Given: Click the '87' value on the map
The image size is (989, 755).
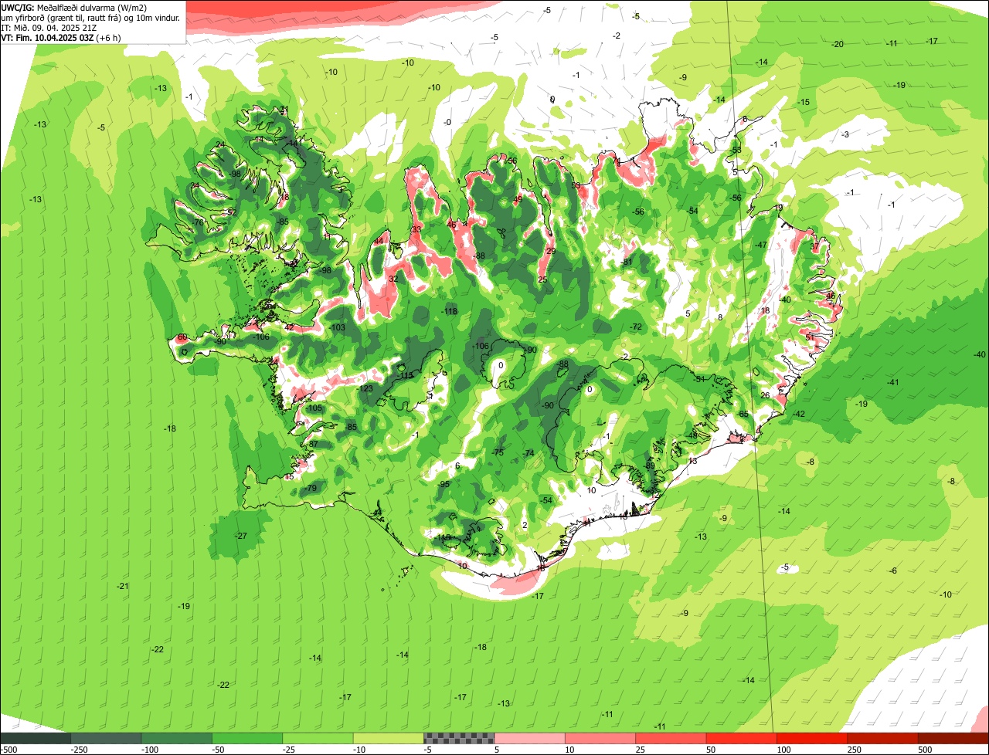Looking at the screenshot, I should tap(314, 444).
